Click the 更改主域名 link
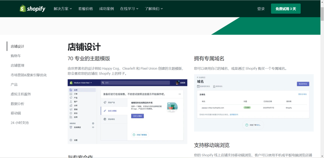The height and width of the screenshot is (158, 324). pyautogui.click(x=302, y=94)
